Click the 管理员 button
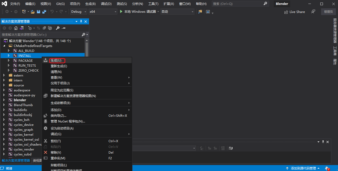The height and width of the screenshot is (171, 338). click(328, 12)
